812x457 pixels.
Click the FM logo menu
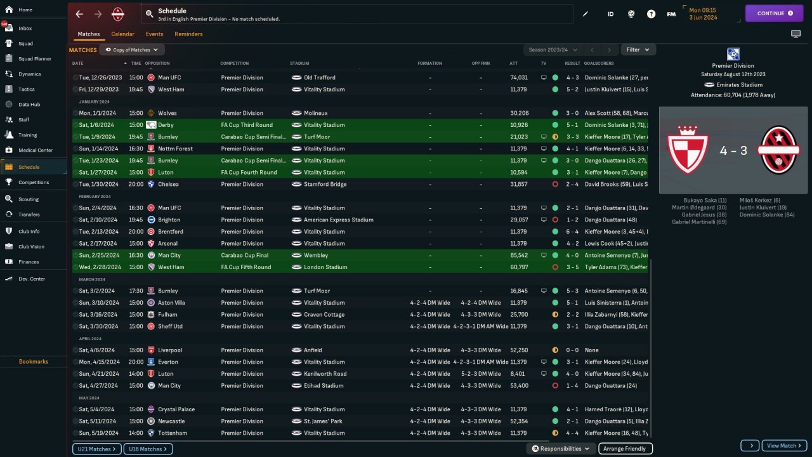coord(671,13)
